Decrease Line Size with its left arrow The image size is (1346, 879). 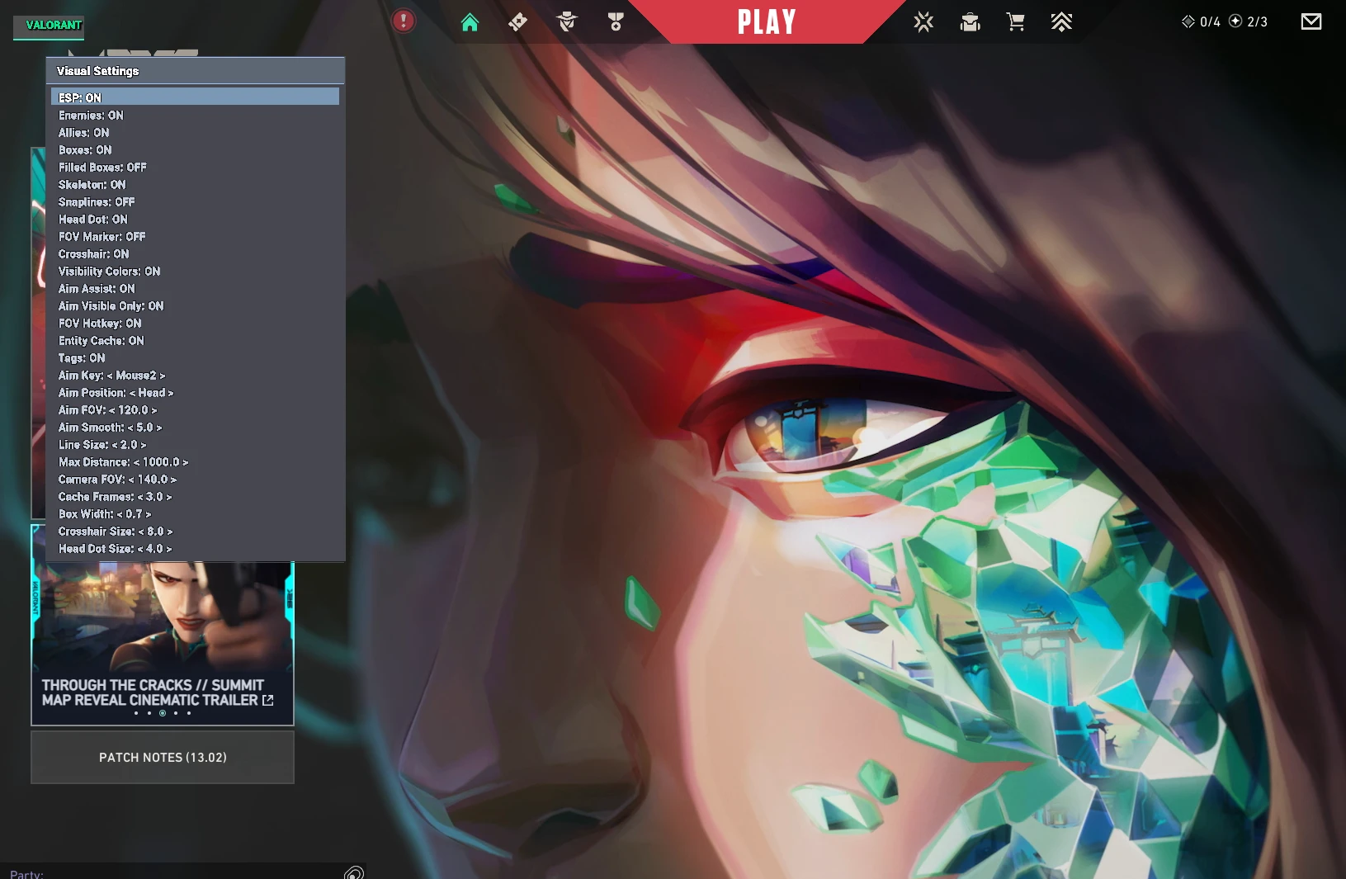coord(115,445)
